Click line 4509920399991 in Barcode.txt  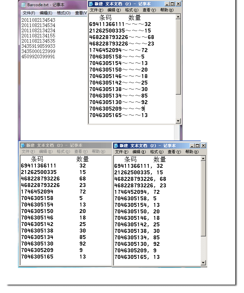pyautogui.click(x=38, y=57)
